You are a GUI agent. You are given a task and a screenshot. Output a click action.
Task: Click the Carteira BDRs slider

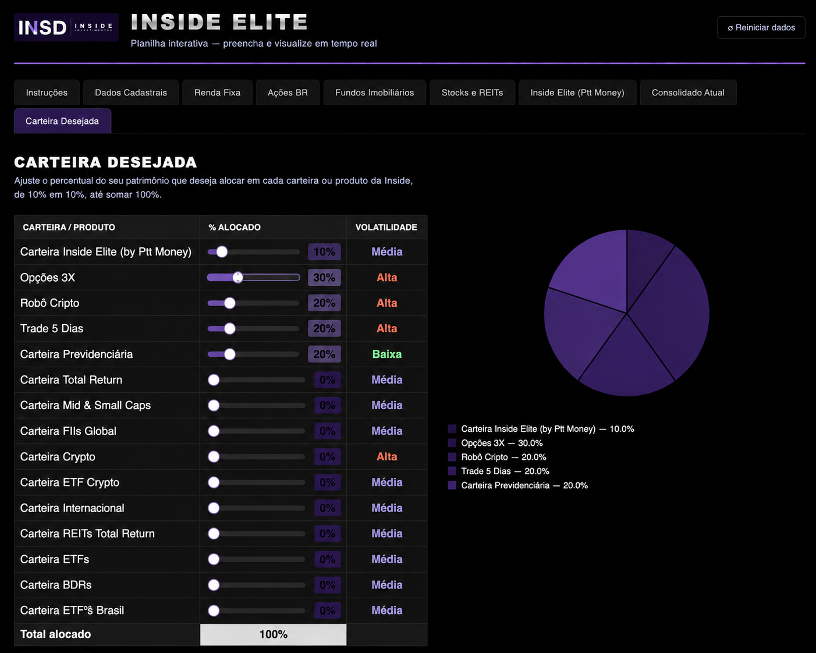[257, 585]
